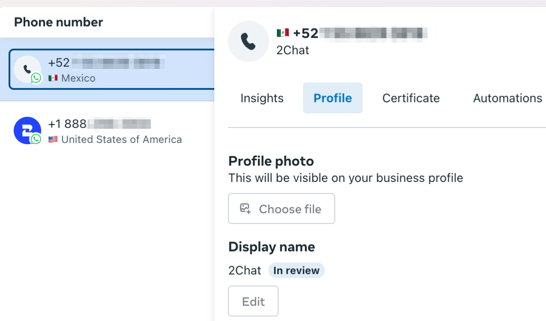Image resolution: width=546 pixels, height=321 pixels.
Task: Click the Phone number column header
Action: coord(58,22)
